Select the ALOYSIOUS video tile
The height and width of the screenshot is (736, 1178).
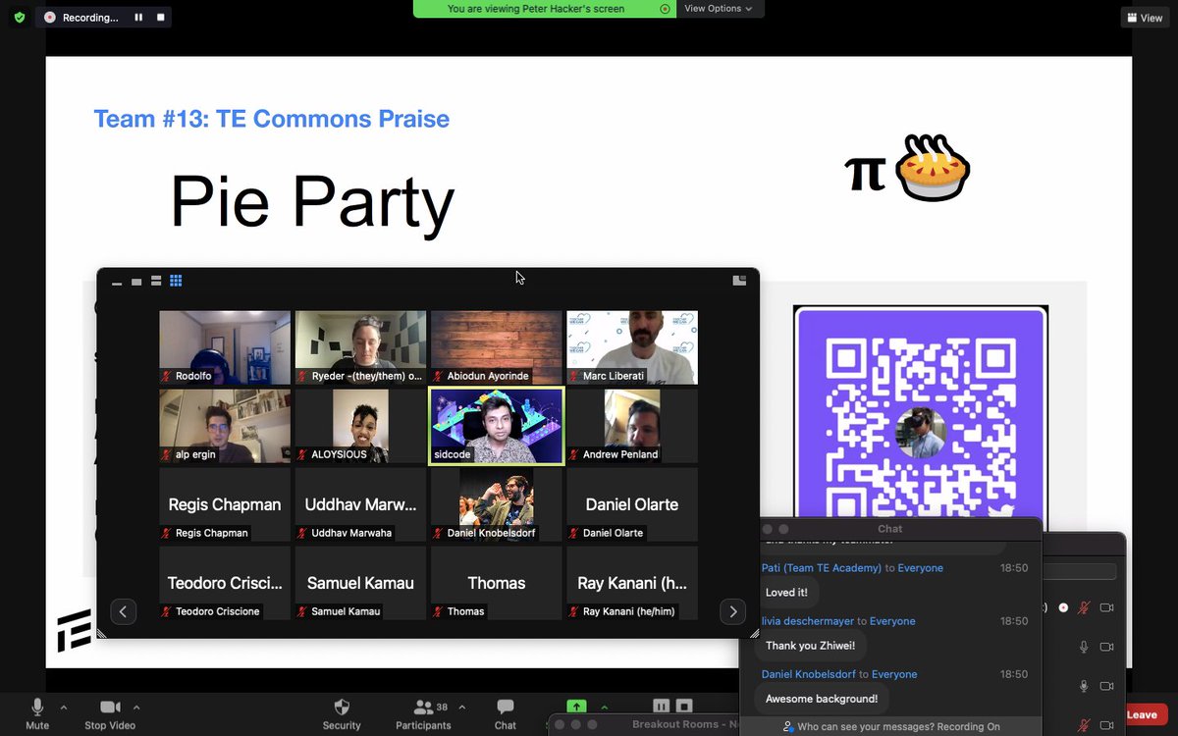(x=360, y=426)
